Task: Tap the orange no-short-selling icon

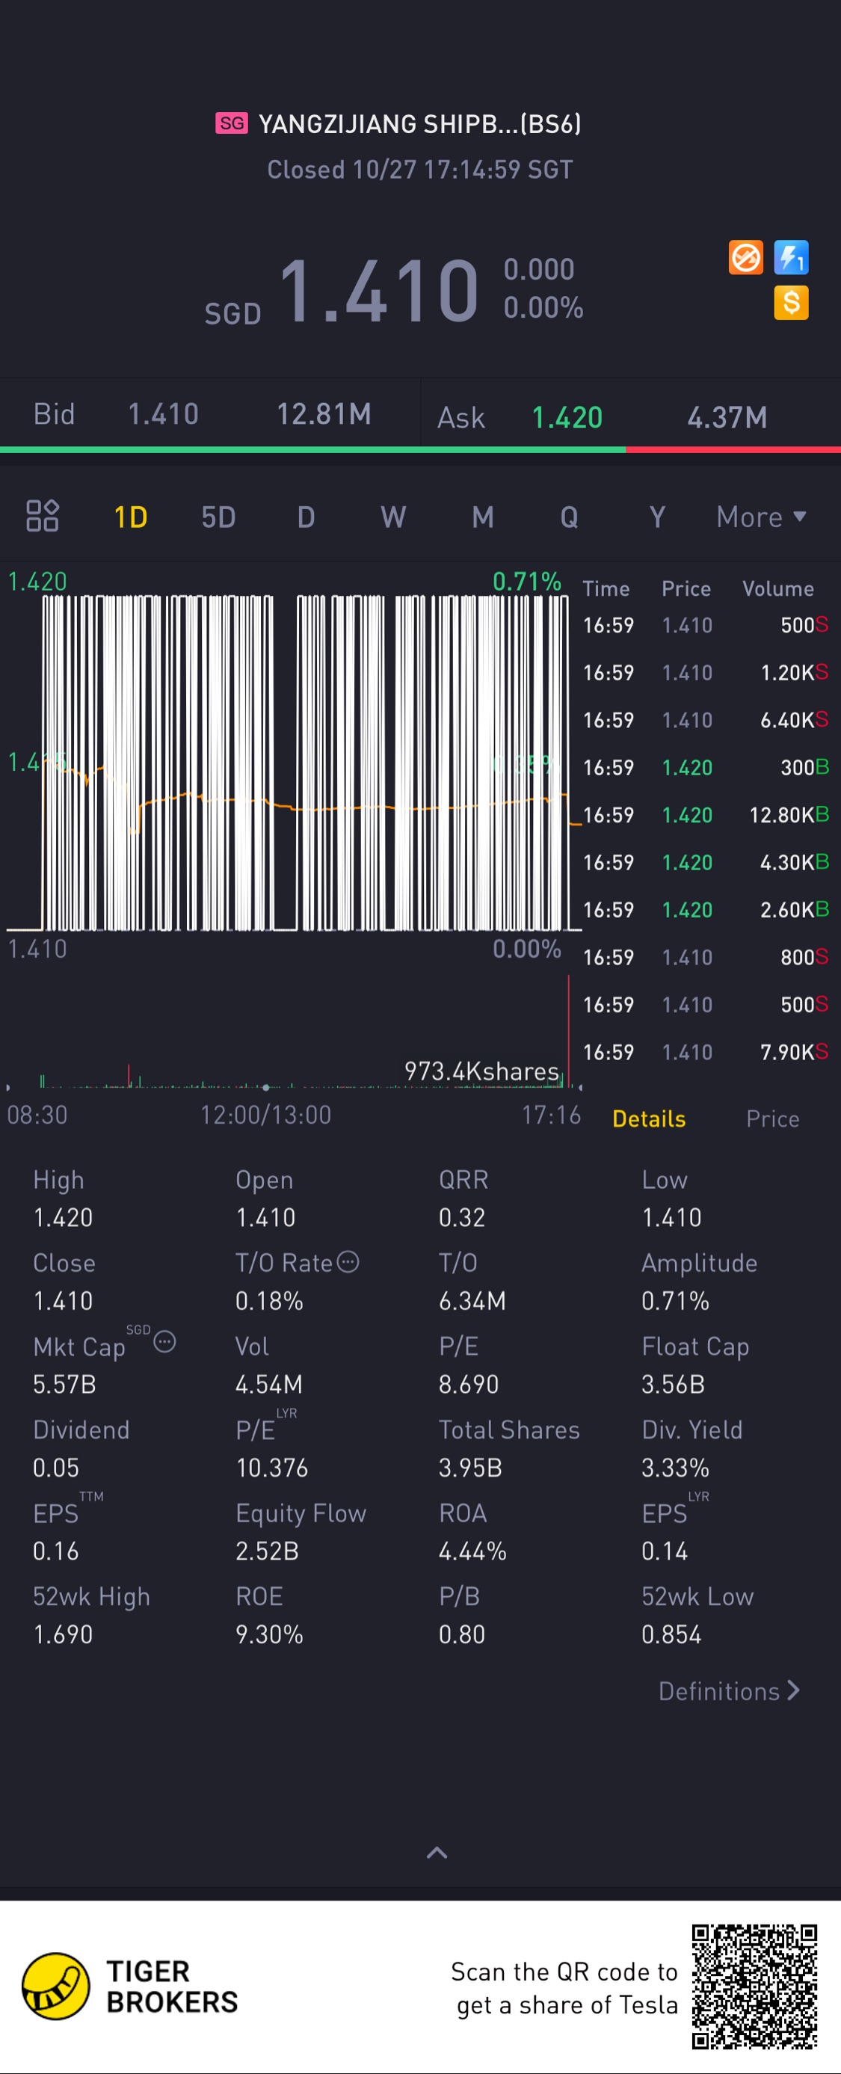Action: click(x=745, y=258)
